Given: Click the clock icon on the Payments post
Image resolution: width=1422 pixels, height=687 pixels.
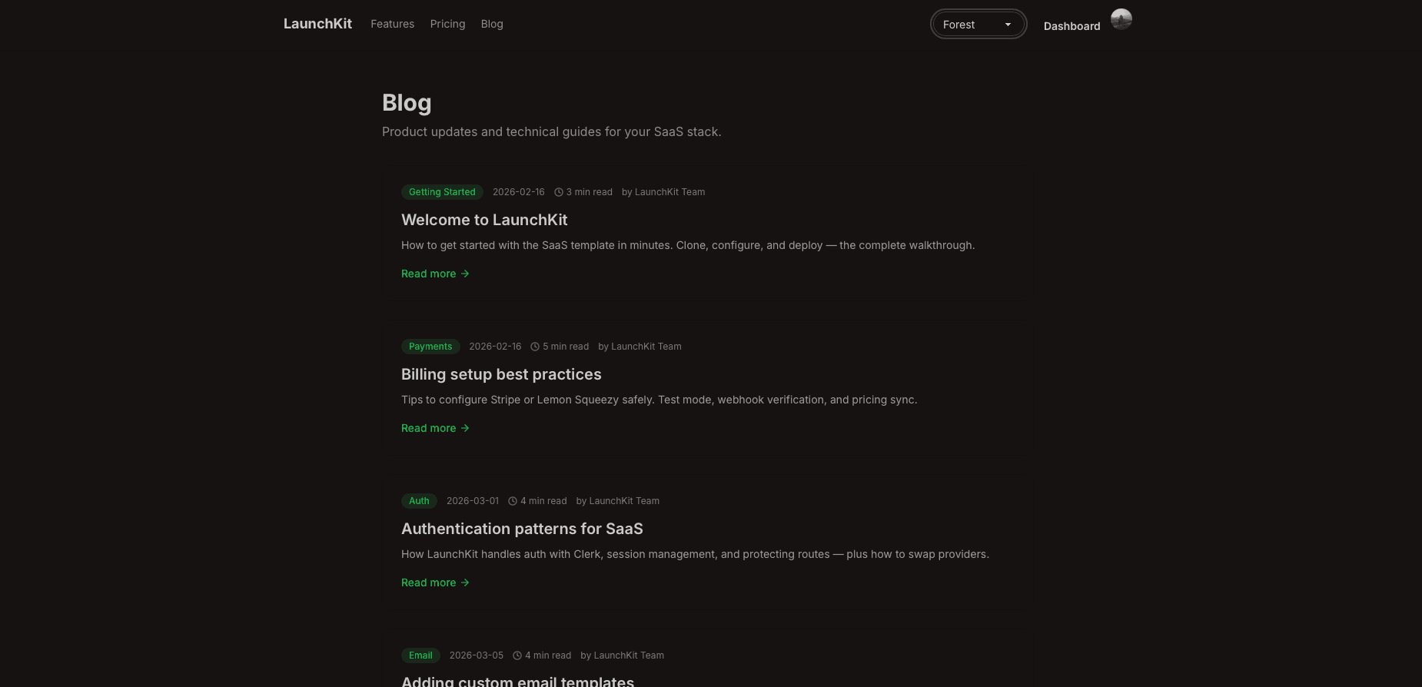Looking at the screenshot, I should pos(535,346).
